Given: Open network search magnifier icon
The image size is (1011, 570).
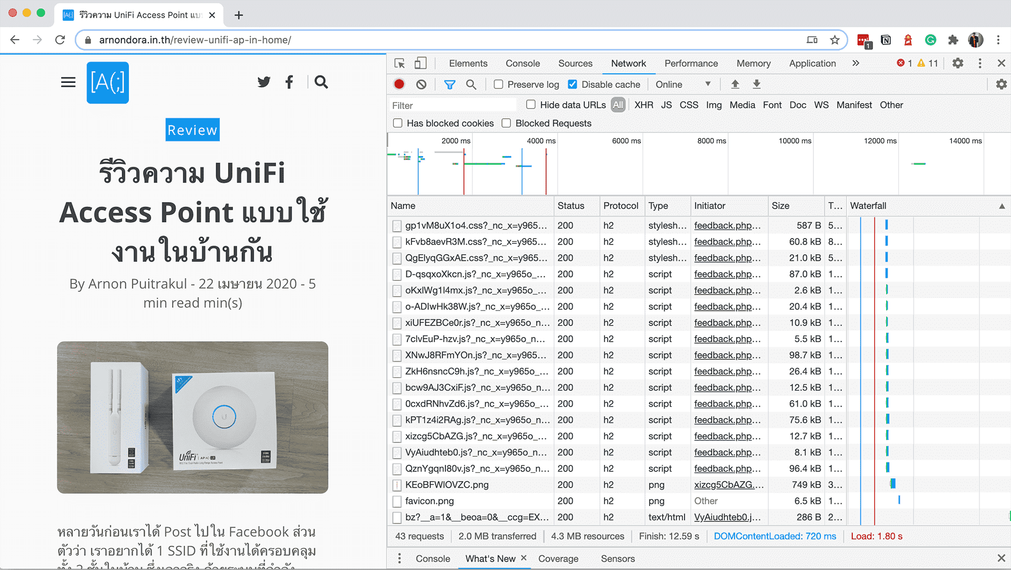Looking at the screenshot, I should [x=471, y=84].
